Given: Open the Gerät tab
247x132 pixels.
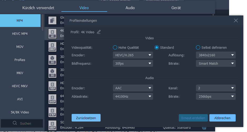Looking at the screenshot, I should [x=176, y=8].
